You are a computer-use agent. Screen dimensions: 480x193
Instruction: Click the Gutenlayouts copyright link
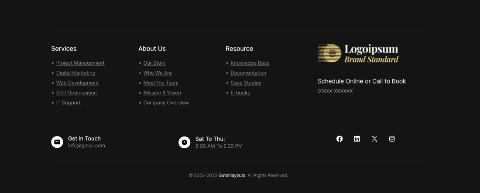click(232, 176)
